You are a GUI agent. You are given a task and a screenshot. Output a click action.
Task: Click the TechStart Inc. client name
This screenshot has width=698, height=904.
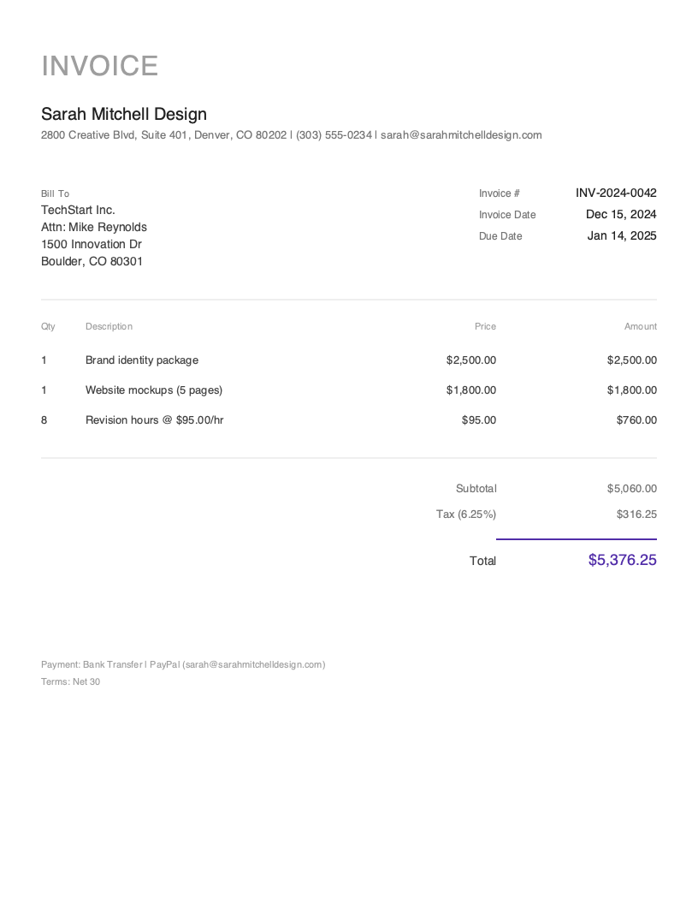point(78,210)
